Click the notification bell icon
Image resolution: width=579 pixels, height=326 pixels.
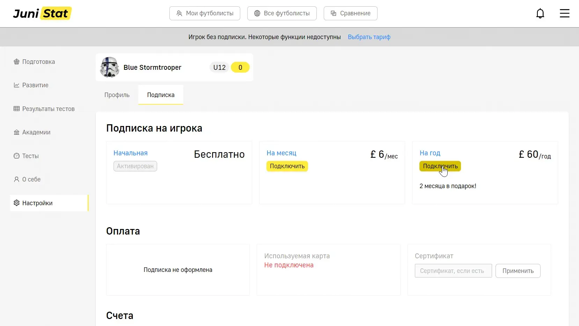(x=540, y=14)
